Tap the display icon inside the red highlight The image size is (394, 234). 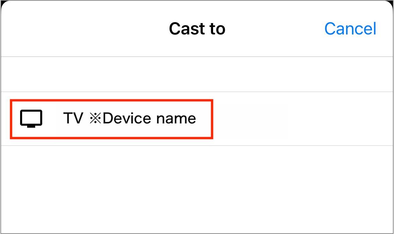coord(31,119)
